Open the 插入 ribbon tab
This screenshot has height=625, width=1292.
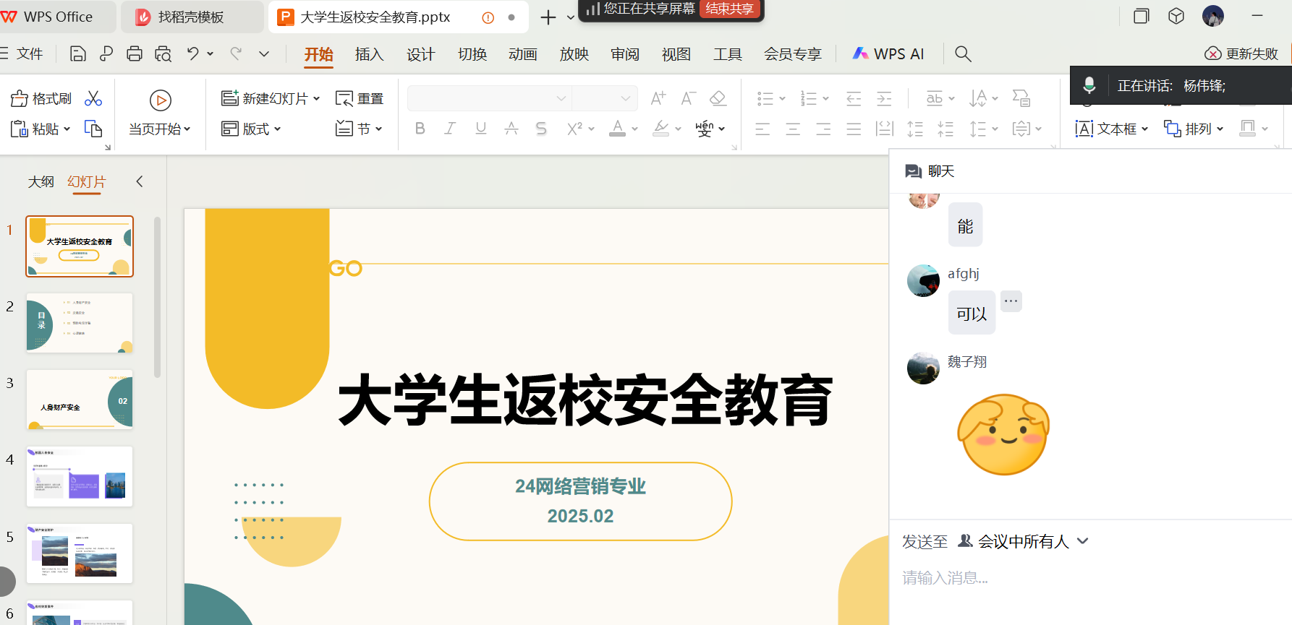point(369,54)
